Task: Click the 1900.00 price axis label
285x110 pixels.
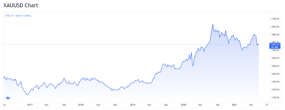Action: point(275,35)
